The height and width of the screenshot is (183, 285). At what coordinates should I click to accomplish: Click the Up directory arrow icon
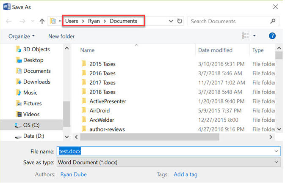[x=42, y=21]
